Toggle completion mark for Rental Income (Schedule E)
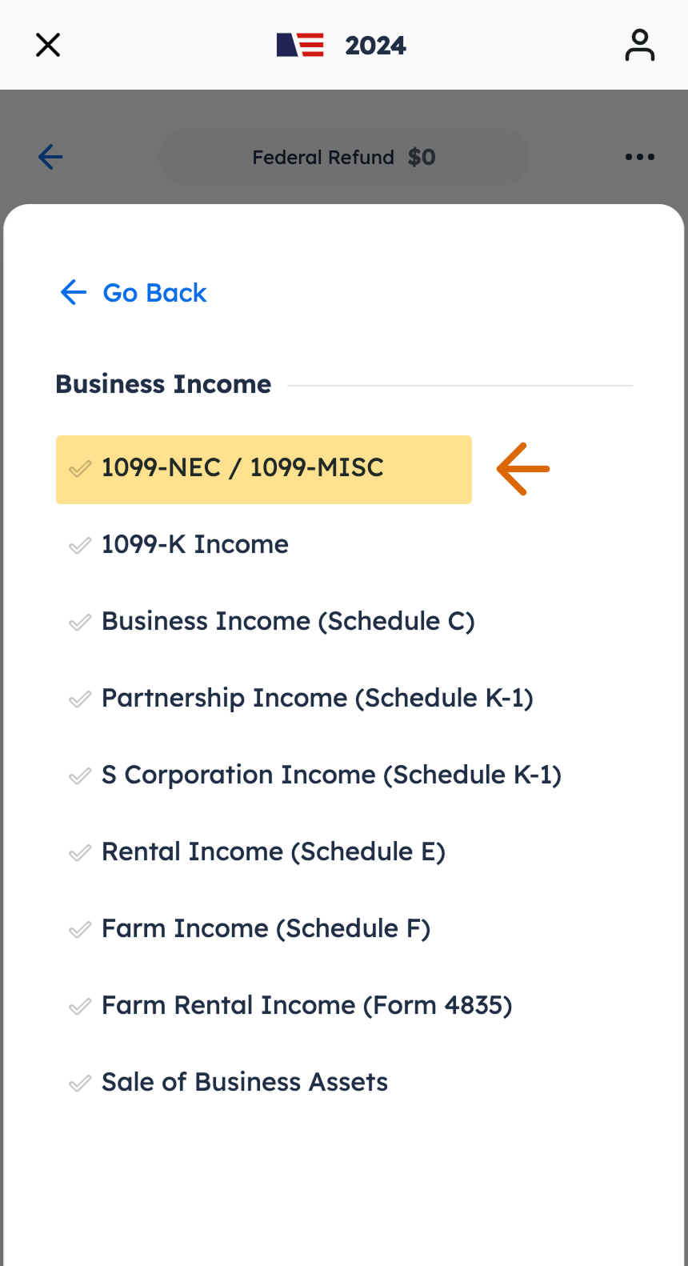Image resolution: width=688 pixels, height=1266 pixels. [x=79, y=851]
